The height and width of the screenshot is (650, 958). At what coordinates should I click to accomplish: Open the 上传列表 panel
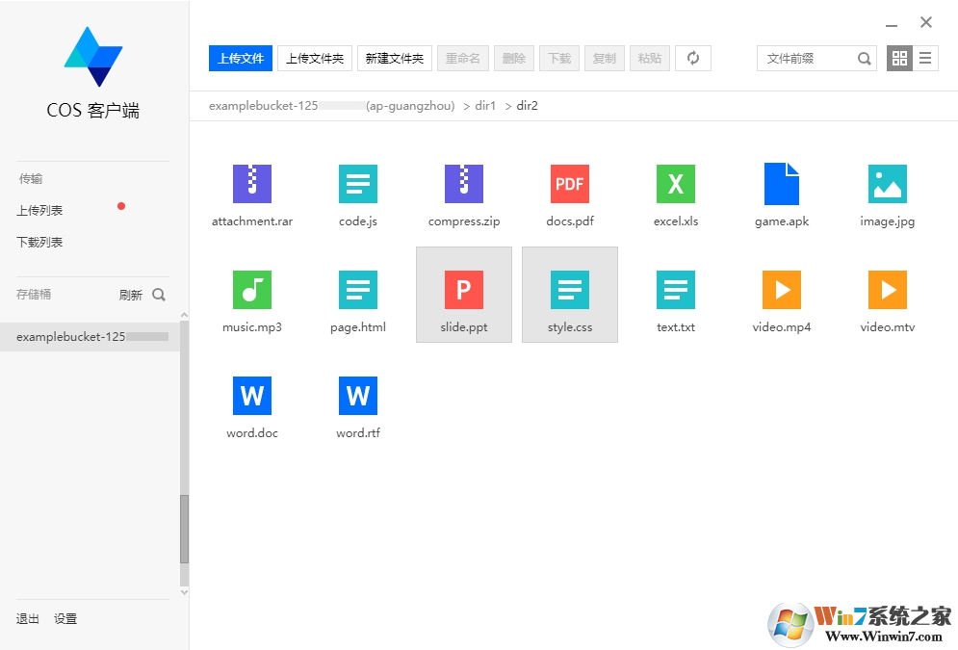(39, 209)
